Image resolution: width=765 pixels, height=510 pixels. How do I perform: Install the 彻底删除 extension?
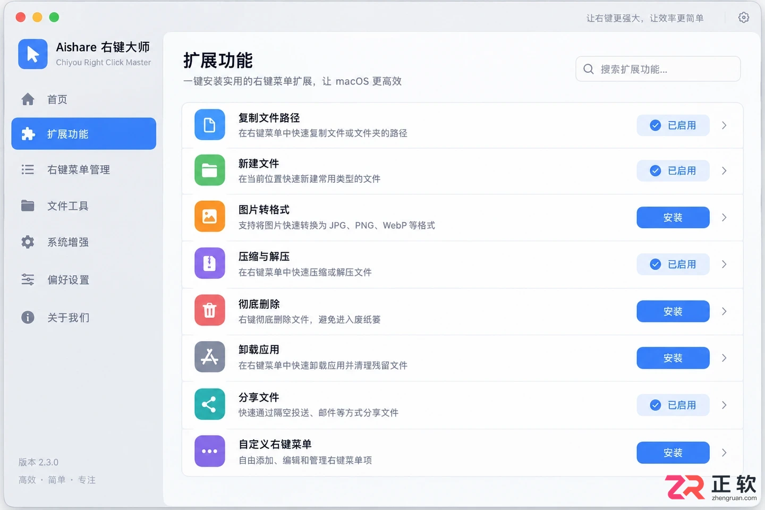tap(673, 311)
